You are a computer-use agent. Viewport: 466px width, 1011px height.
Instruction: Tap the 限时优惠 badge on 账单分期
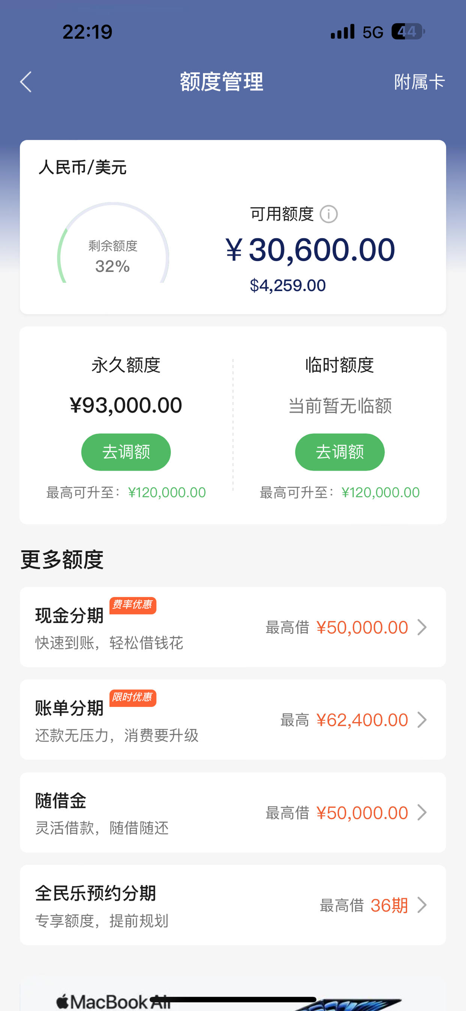pos(132,697)
